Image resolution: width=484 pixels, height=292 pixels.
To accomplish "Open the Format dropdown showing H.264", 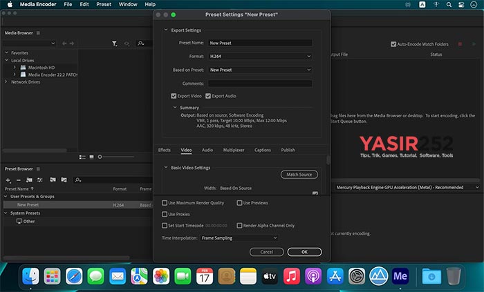I will pyautogui.click(x=260, y=57).
